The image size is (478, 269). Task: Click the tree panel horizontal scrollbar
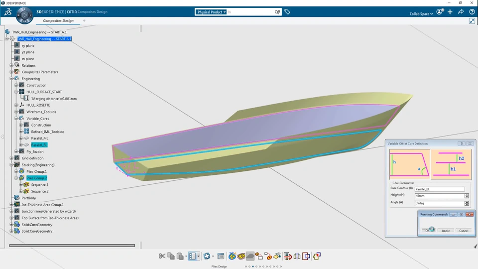click(72, 245)
